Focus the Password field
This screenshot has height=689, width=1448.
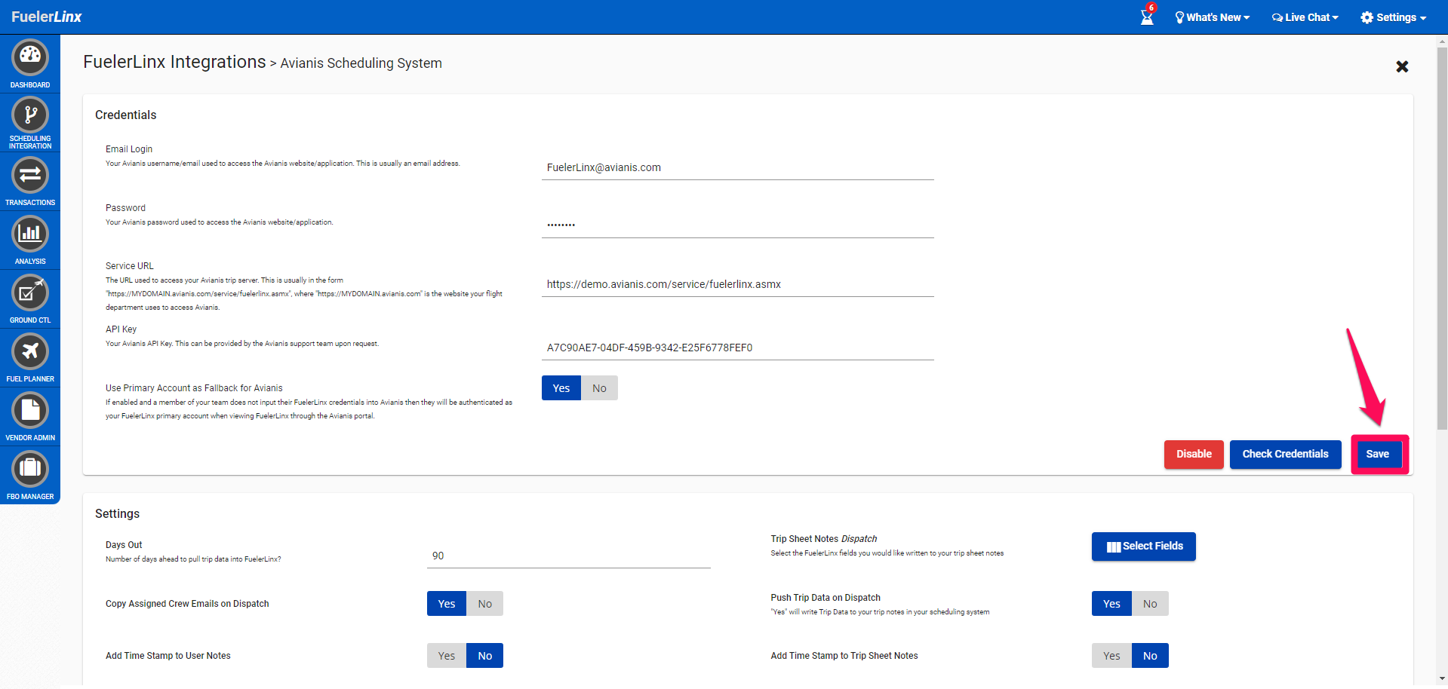pos(738,225)
